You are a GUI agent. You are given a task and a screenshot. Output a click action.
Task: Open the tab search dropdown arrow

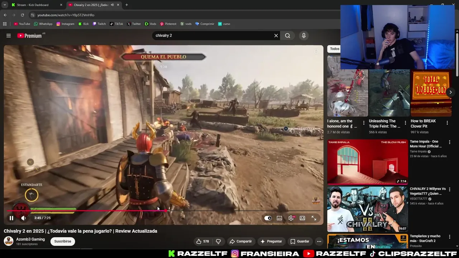click(x=5, y=5)
